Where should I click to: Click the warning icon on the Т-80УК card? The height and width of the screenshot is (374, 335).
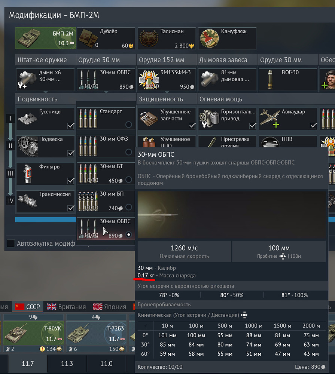42,349
